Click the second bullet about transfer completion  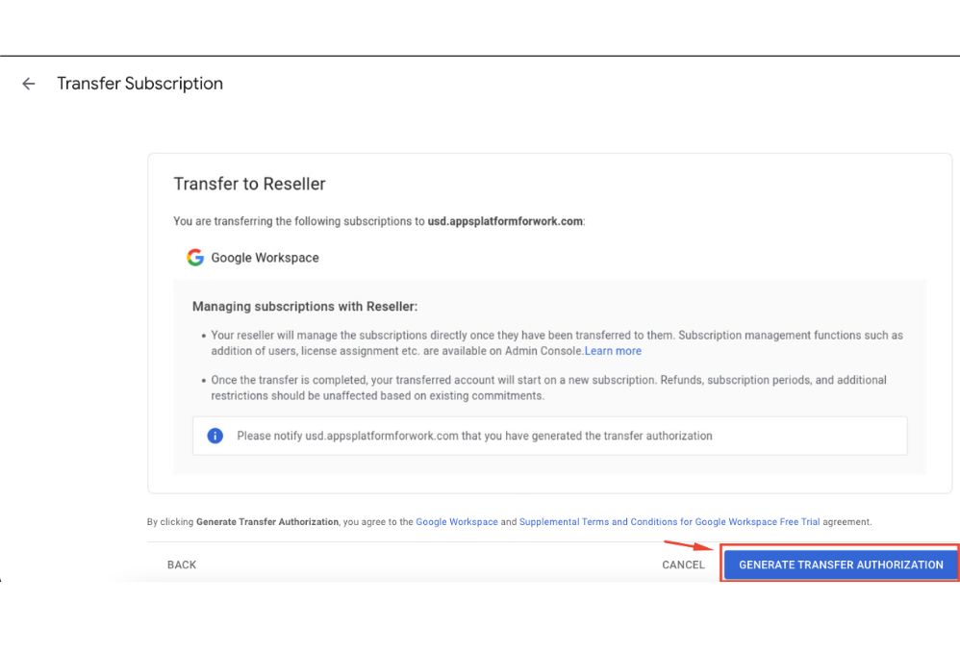[548, 386]
